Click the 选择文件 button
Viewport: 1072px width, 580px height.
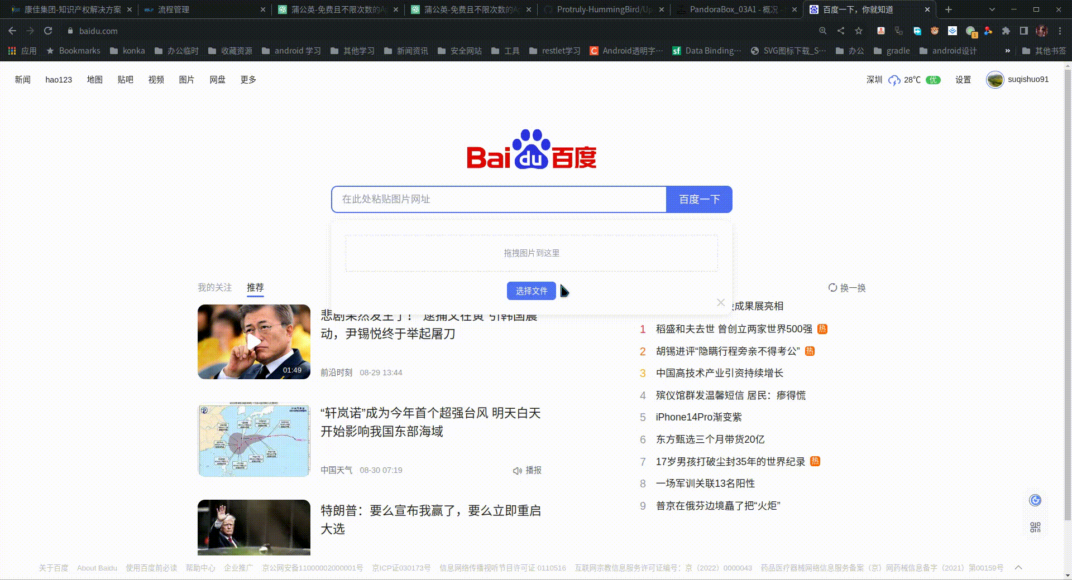532,291
